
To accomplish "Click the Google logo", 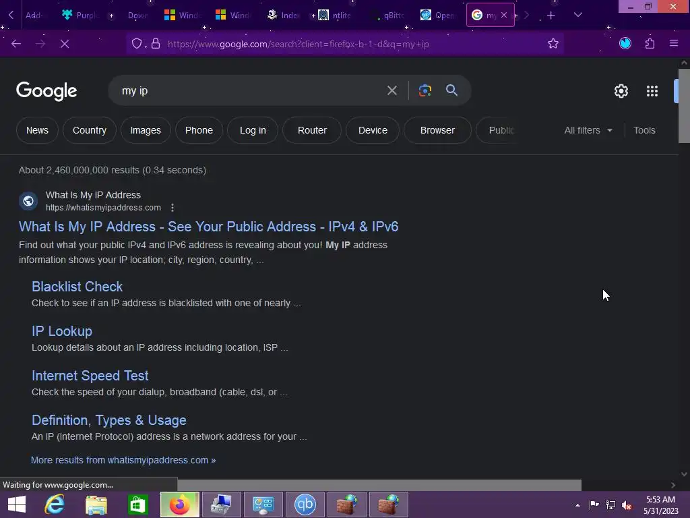I will tap(46, 91).
